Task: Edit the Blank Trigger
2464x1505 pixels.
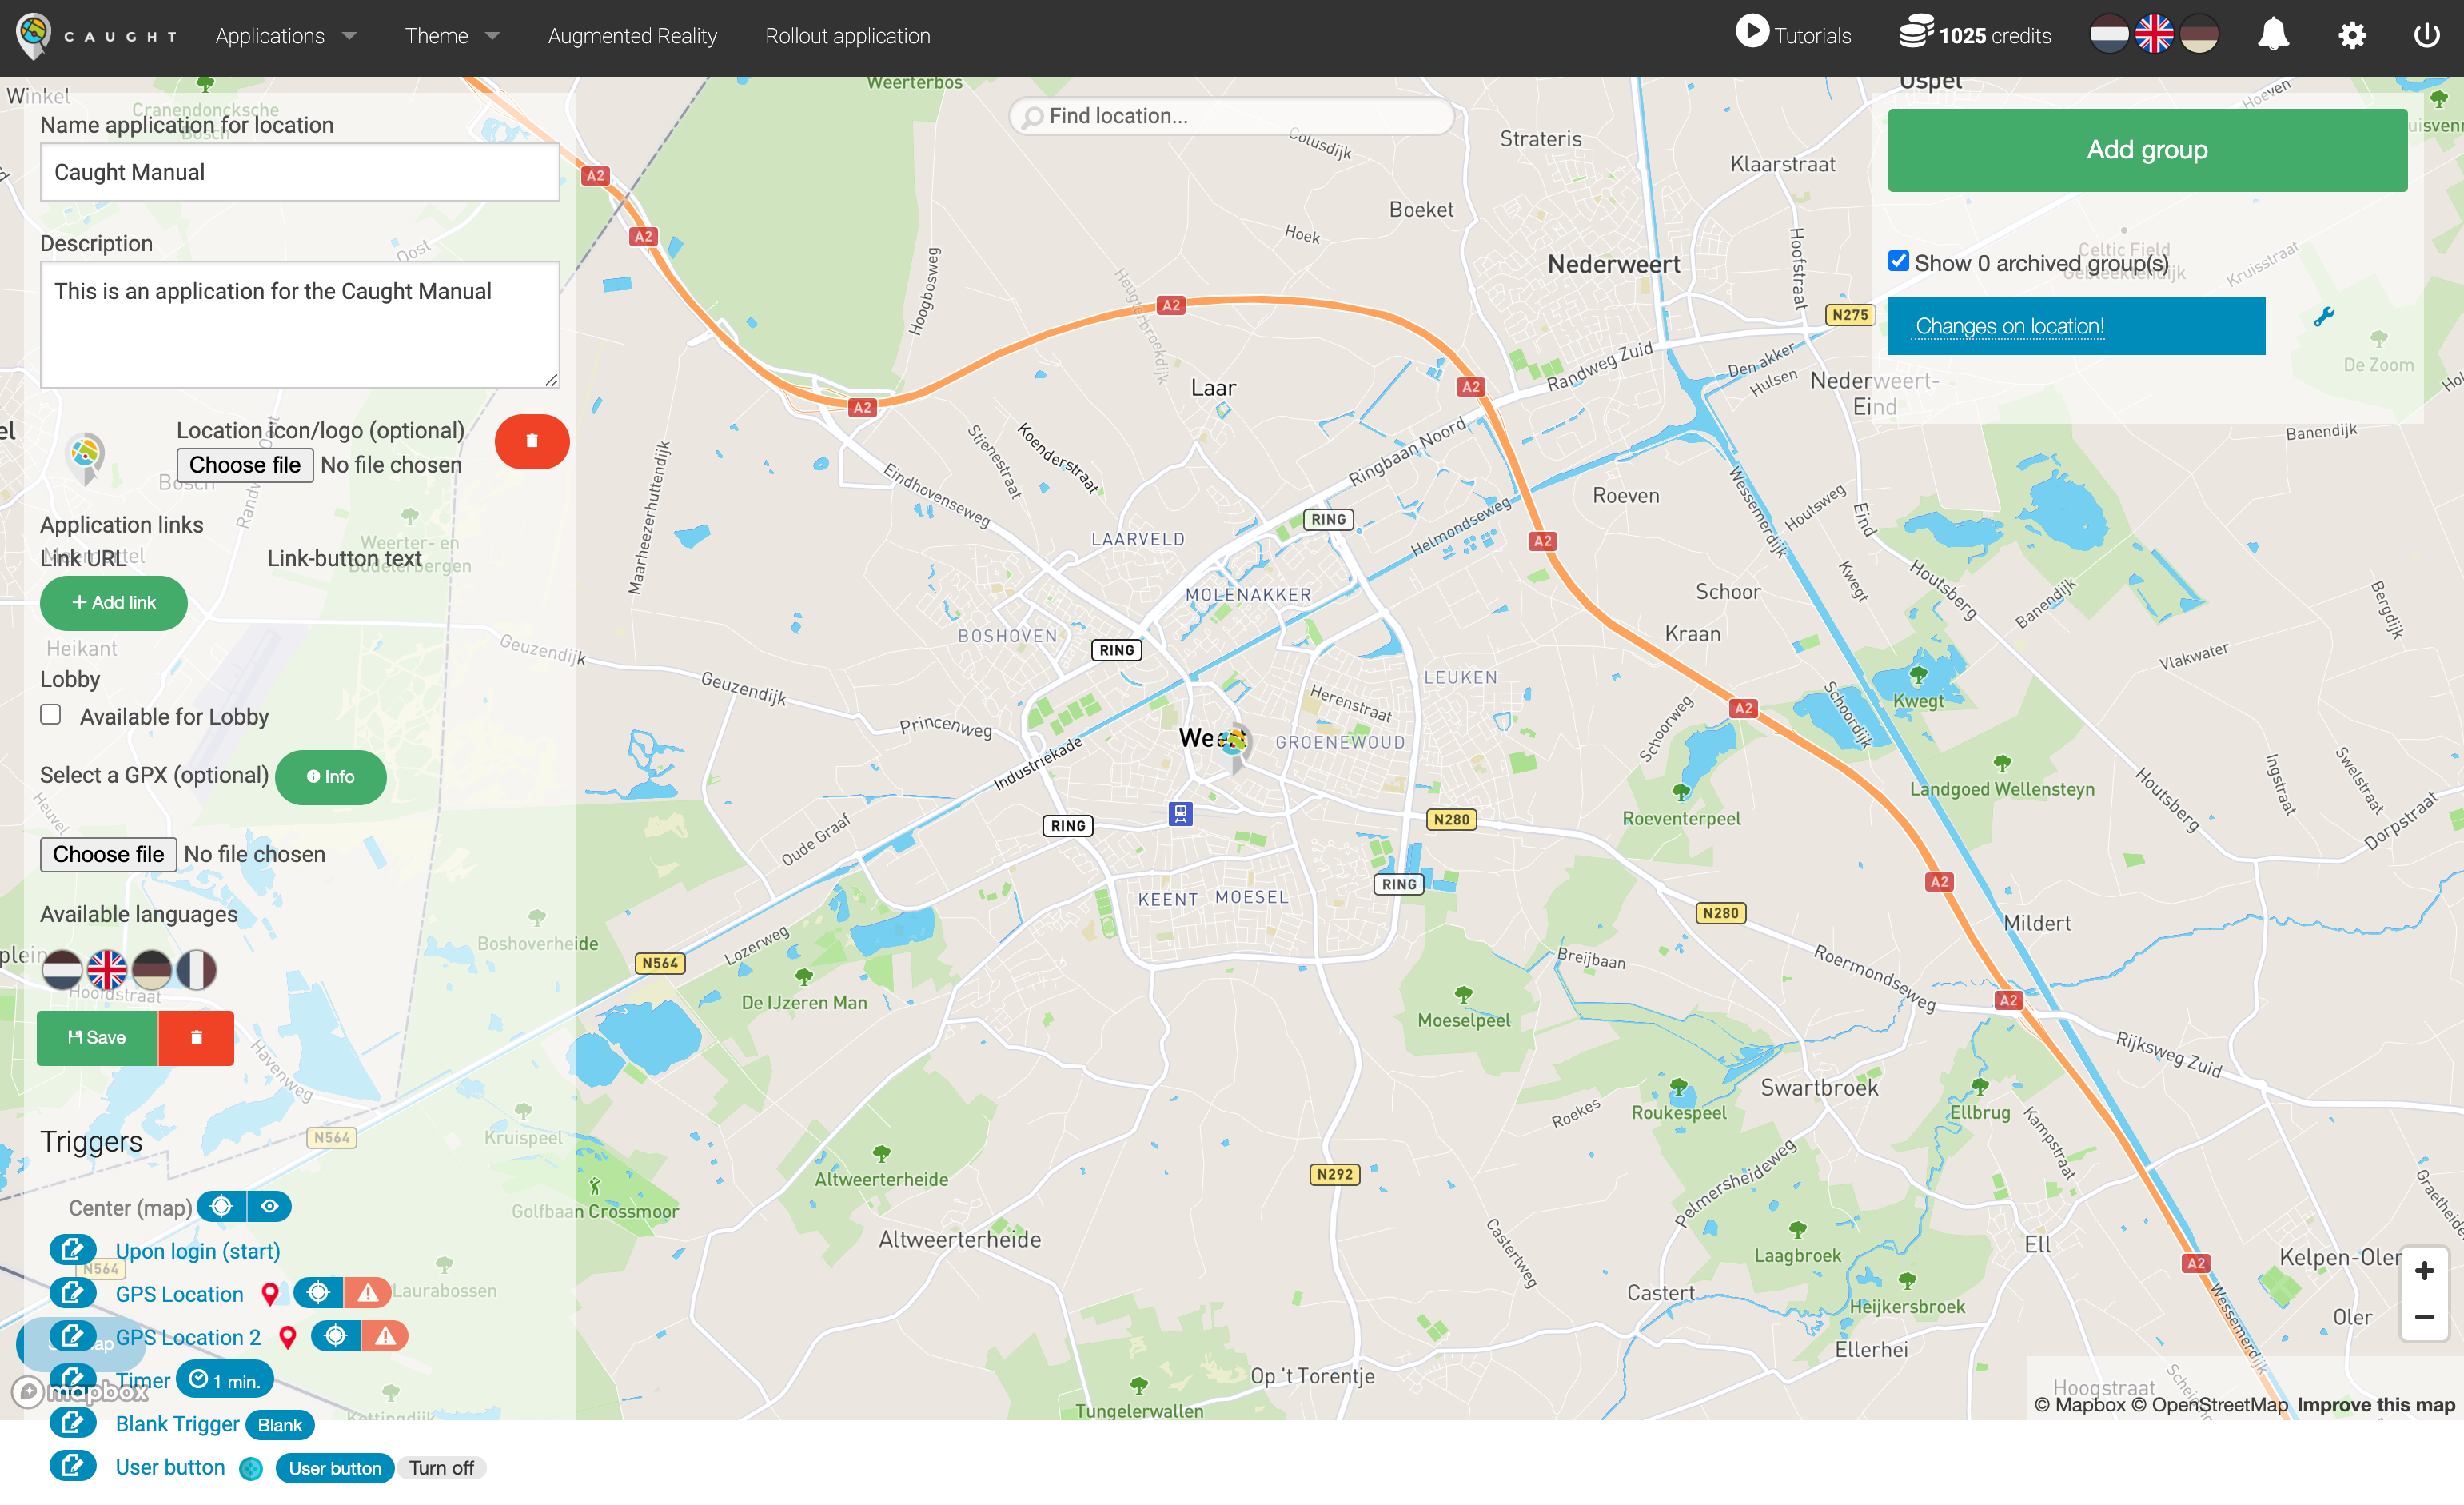Action: point(72,1422)
